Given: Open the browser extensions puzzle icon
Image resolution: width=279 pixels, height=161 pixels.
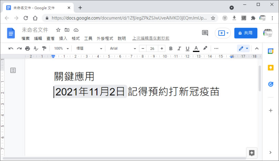Looking at the screenshot, I should [253, 18].
